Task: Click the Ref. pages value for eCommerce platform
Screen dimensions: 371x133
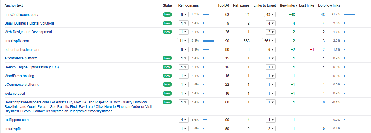Action: coord(248,58)
